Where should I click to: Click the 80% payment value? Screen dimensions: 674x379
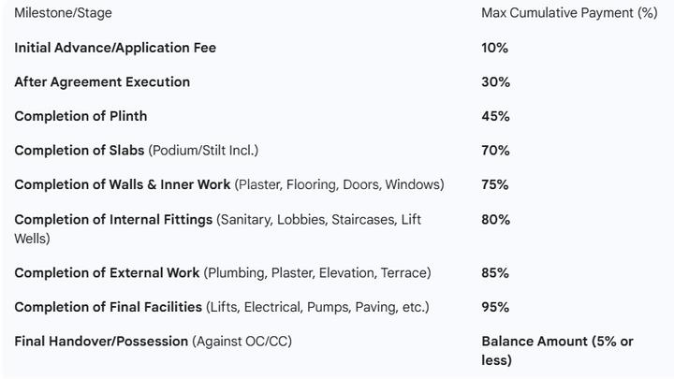click(x=495, y=220)
